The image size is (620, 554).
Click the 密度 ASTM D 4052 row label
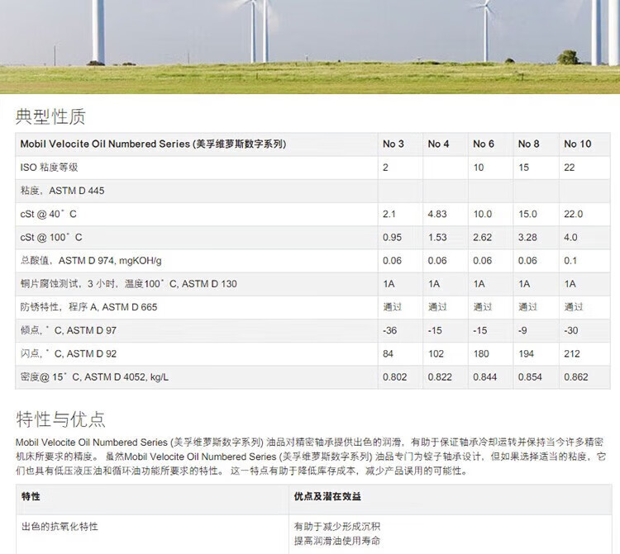click(94, 377)
